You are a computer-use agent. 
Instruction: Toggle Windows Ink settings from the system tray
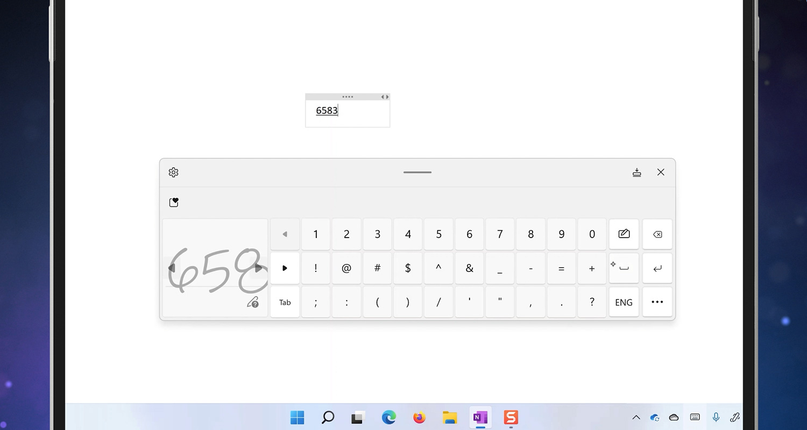[735, 417]
